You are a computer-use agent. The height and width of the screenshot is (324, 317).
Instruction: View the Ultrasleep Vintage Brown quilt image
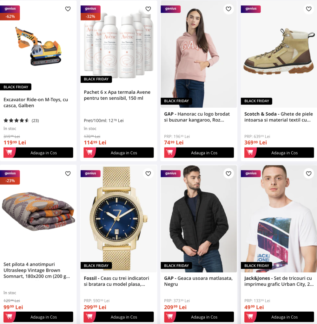[x=38, y=211]
